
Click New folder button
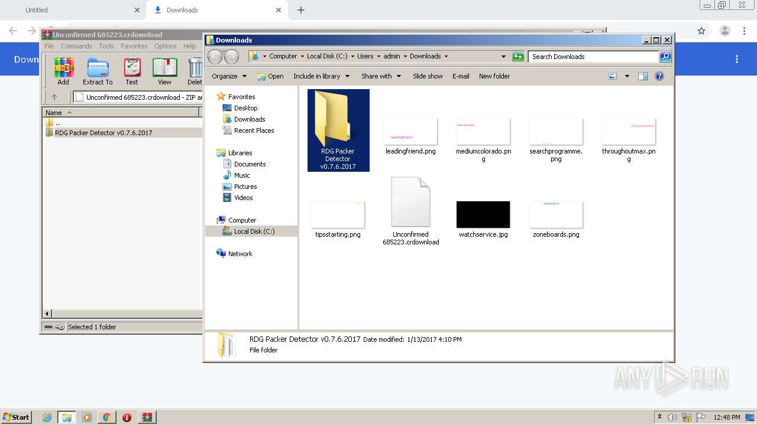[x=494, y=76]
